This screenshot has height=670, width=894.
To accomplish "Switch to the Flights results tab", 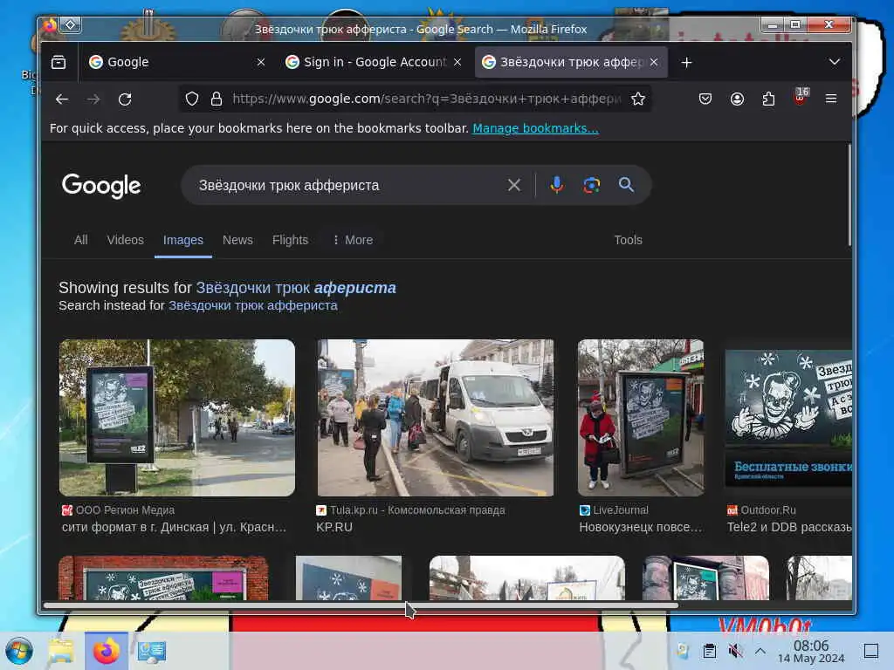I will coord(290,241).
